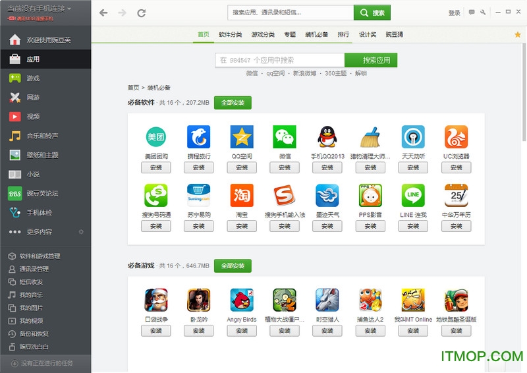Click the vertical scrollbar on the right
527x373 pixels.
click(x=524, y=91)
